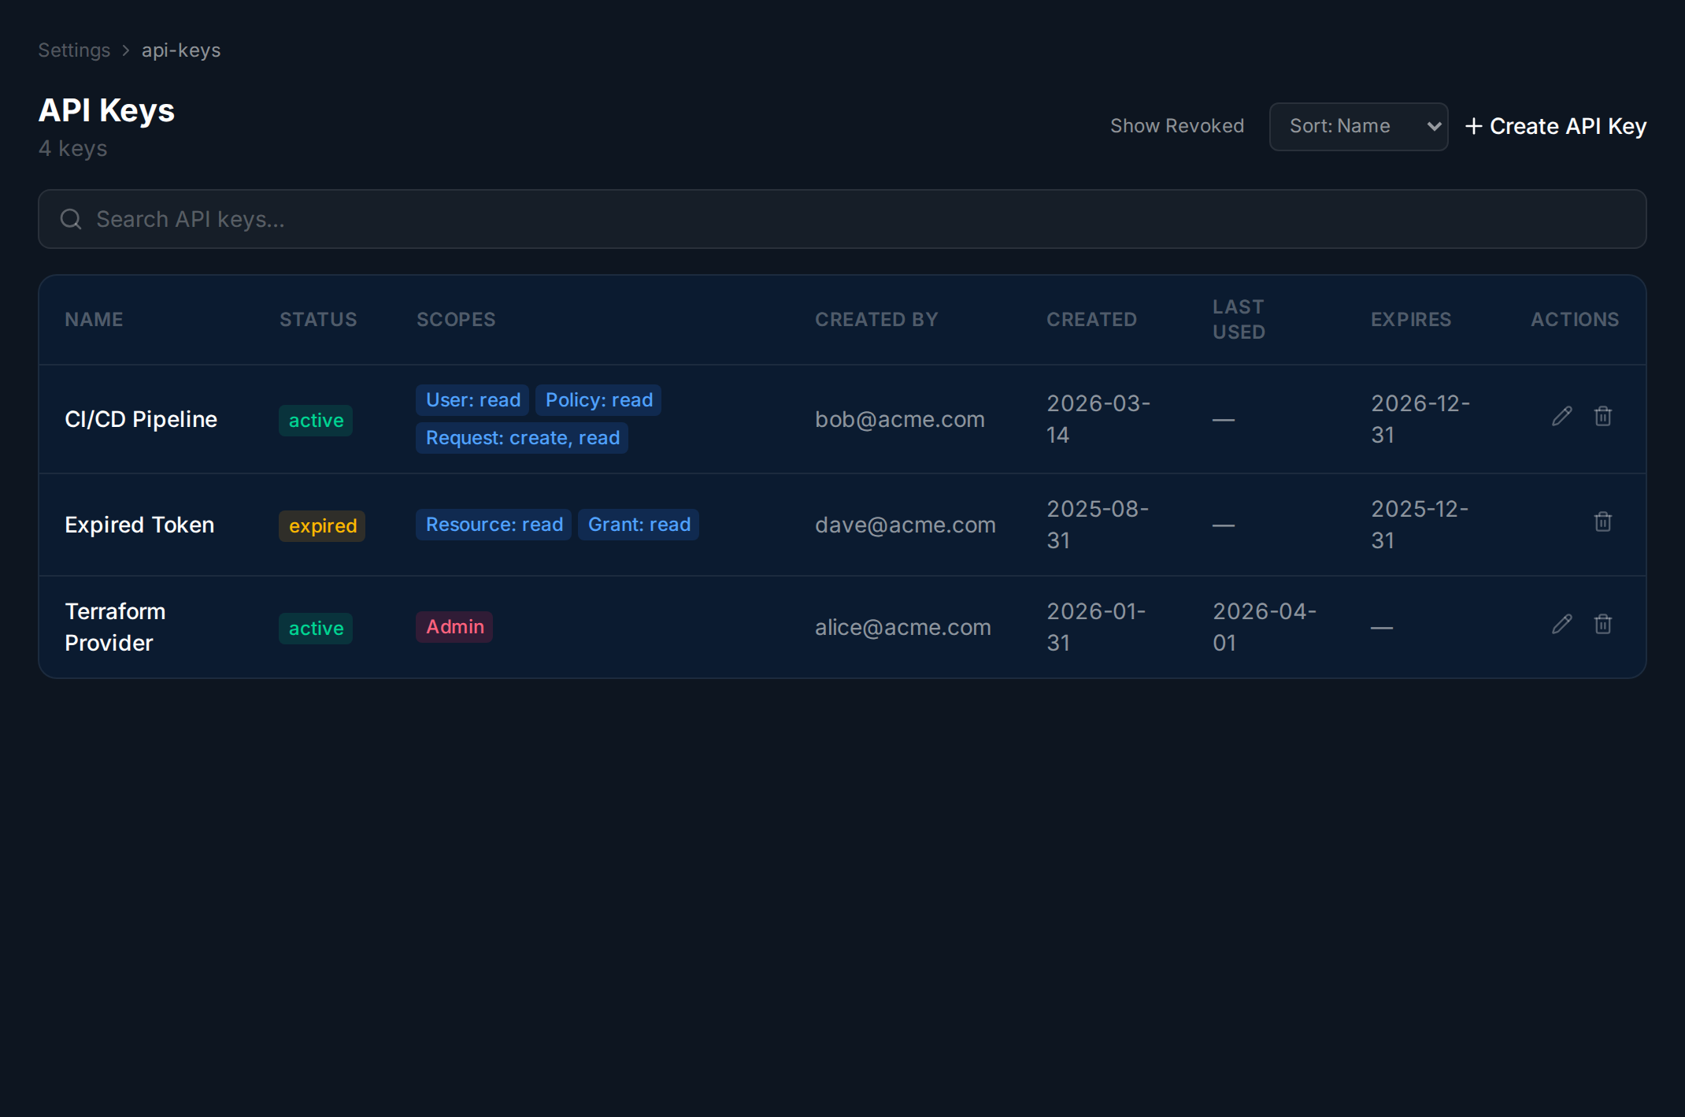Click the search magnifier icon
Screen dimensions: 1685x1117
coord(71,219)
